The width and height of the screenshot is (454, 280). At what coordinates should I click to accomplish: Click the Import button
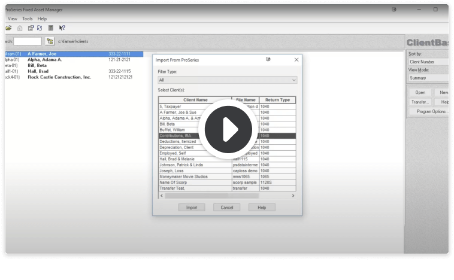coord(192,208)
